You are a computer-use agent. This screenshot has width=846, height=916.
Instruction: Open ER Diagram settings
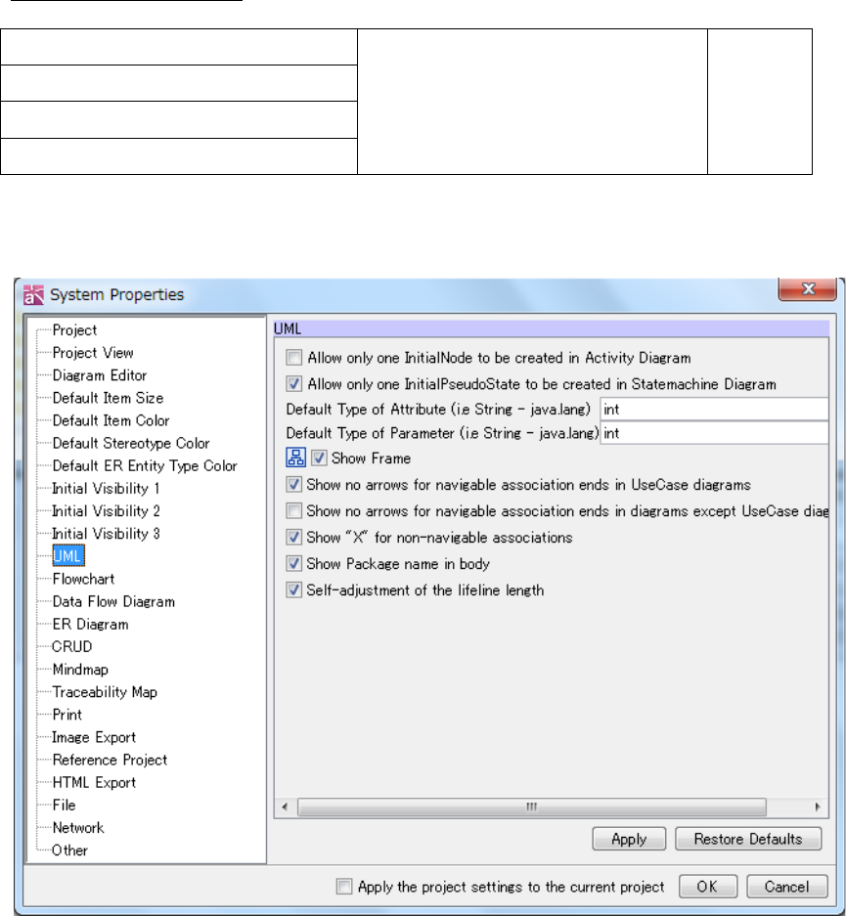click(90, 625)
